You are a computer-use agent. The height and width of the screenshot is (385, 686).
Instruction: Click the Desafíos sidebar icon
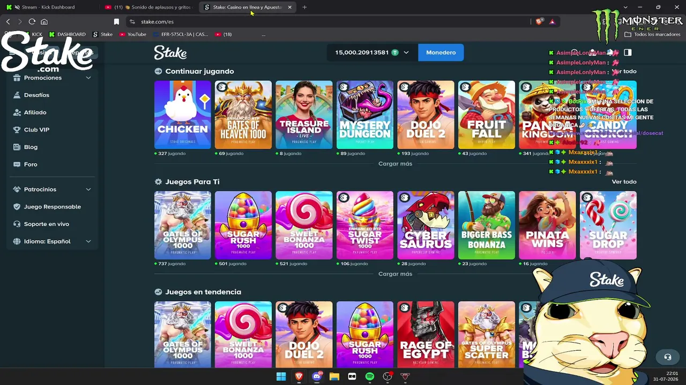click(x=17, y=95)
